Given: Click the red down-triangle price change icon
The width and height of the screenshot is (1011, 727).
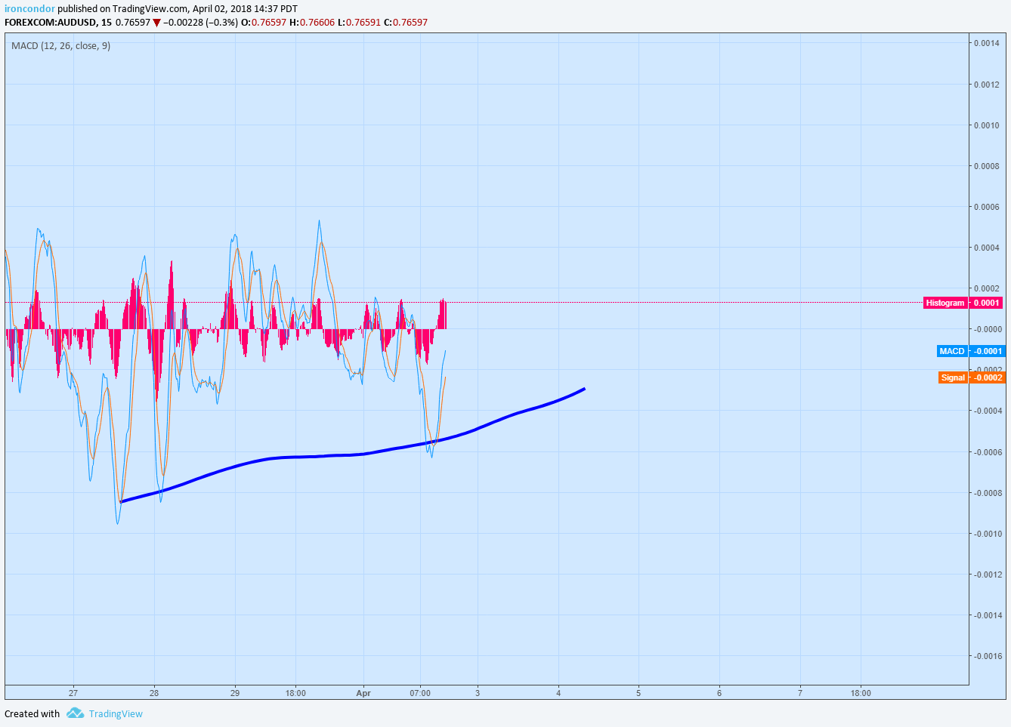Looking at the screenshot, I should click(156, 23).
